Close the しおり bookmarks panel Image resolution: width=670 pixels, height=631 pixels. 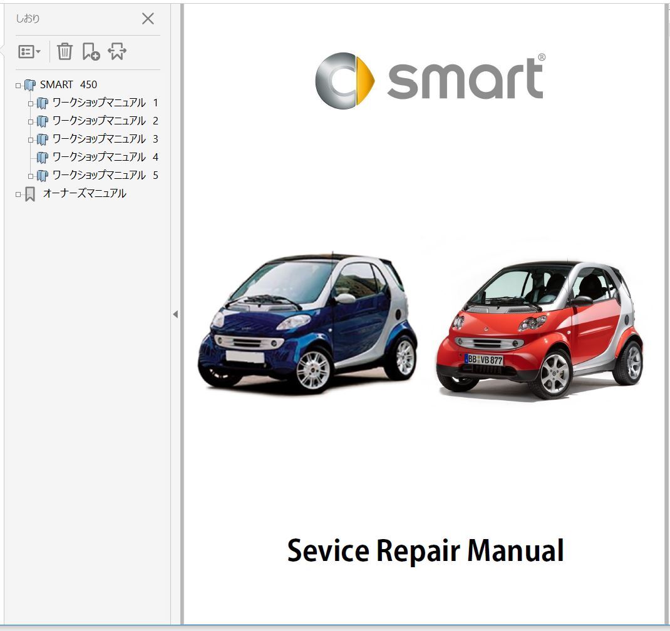pos(148,18)
